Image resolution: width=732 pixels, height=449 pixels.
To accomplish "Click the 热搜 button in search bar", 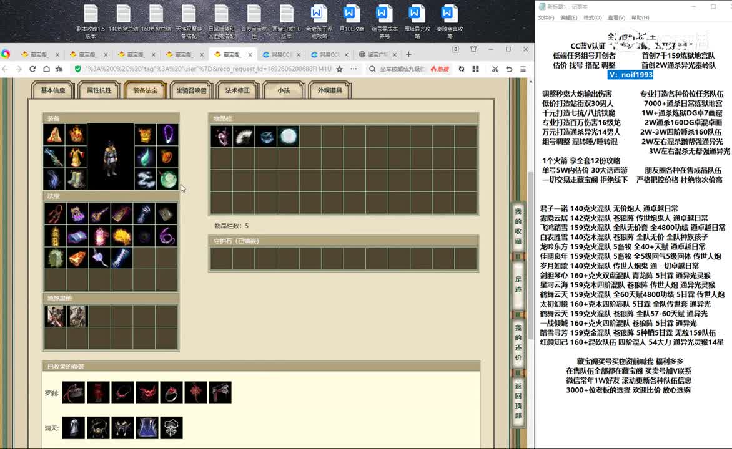I will tap(440, 69).
